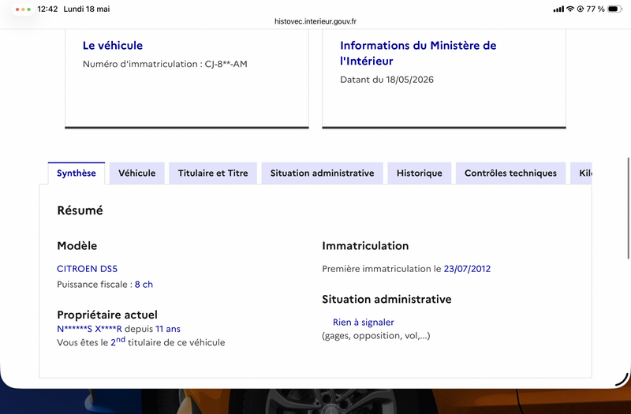
Task: Click the page vertical scrollbar
Action: 628,208
